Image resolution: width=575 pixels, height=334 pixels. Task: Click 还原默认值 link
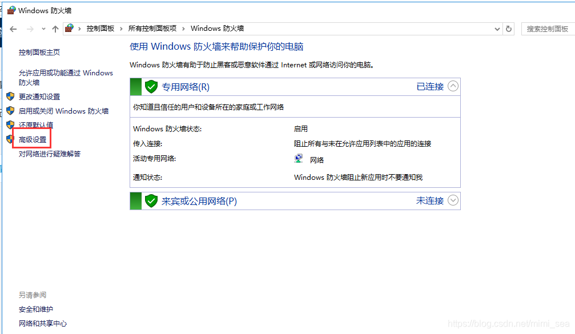coord(36,125)
